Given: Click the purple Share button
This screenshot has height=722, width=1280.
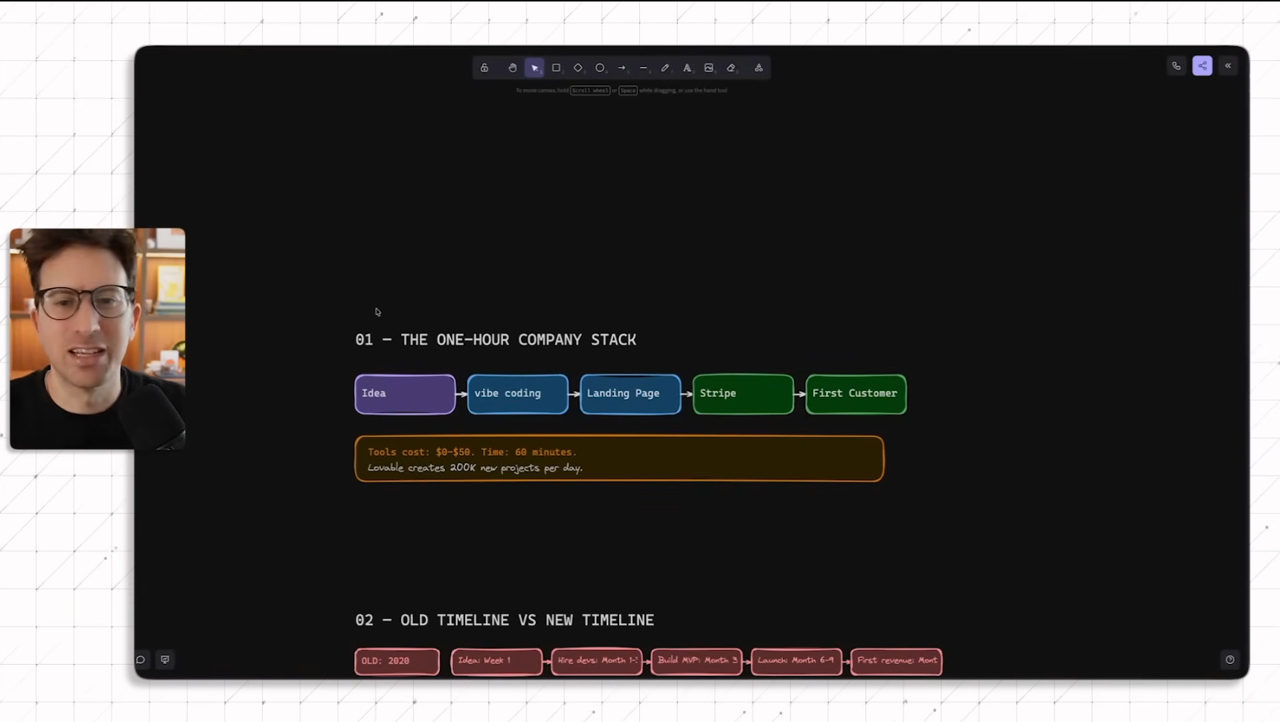Looking at the screenshot, I should click(x=1202, y=66).
